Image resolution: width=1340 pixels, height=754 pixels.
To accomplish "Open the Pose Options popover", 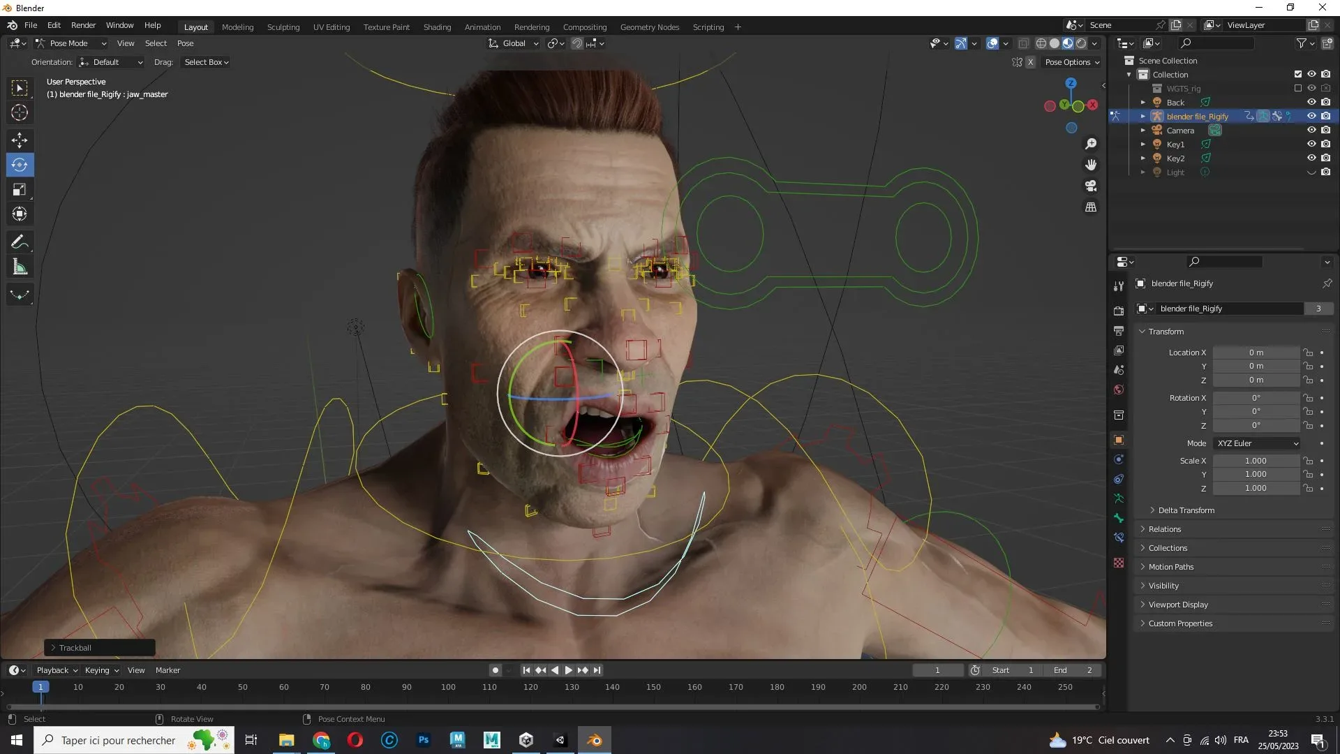I will pos(1073,62).
